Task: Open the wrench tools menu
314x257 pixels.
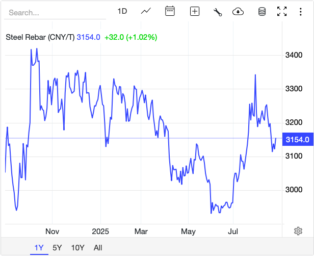Action: pyautogui.click(x=218, y=11)
